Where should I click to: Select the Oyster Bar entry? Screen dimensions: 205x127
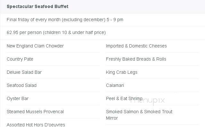[x=18, y=98]
